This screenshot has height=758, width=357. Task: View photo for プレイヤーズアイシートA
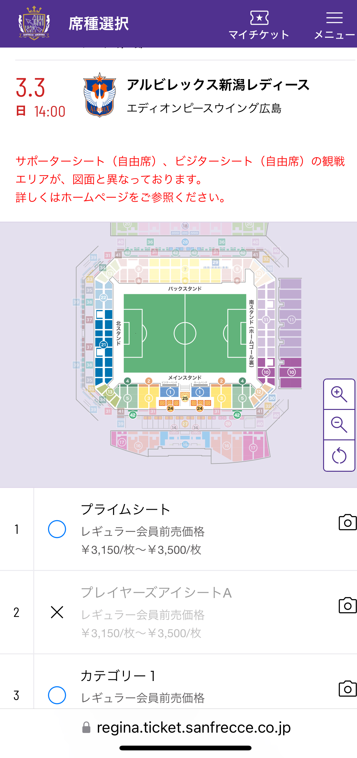pyautogui.click(x=347, y=605)
